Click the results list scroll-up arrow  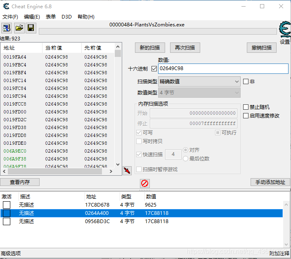pyautogui.click(x=118, y=47)
